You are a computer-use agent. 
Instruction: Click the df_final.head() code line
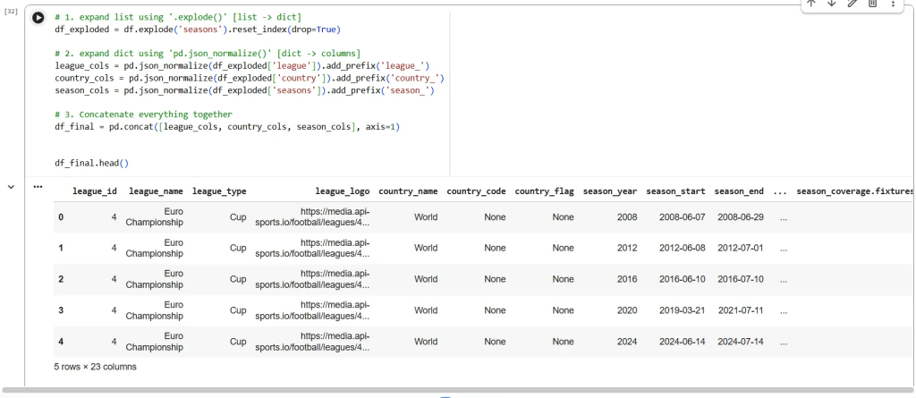click(x=92, y=164)
